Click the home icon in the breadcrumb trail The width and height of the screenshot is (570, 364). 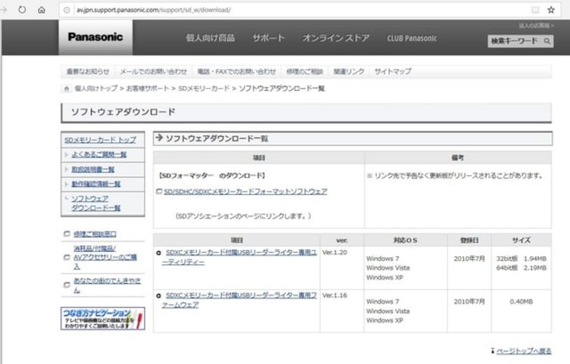click(x=66, y=89)
